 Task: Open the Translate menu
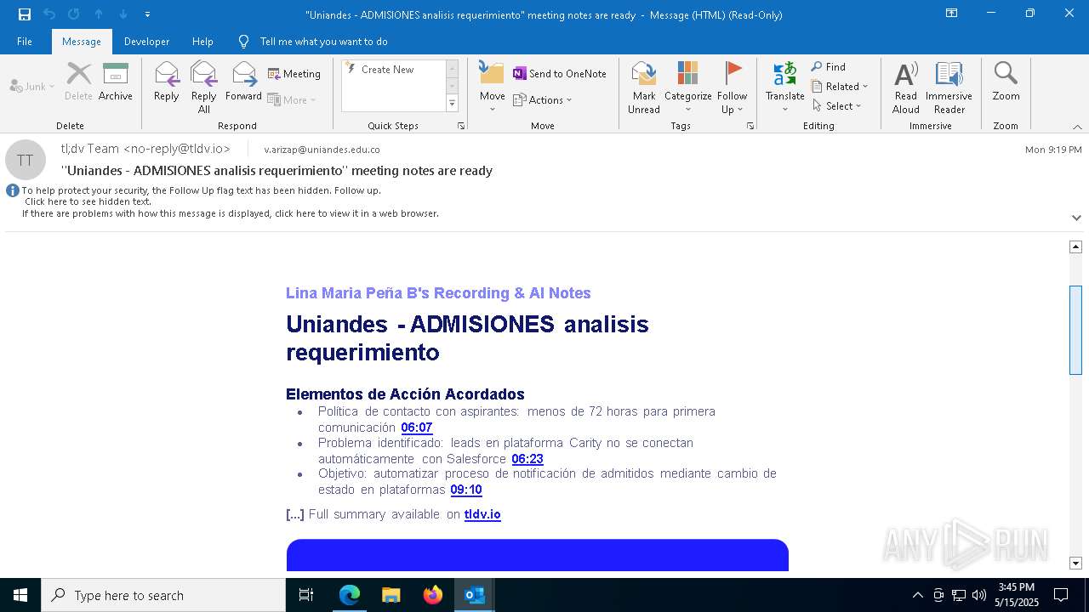point(784,88)
